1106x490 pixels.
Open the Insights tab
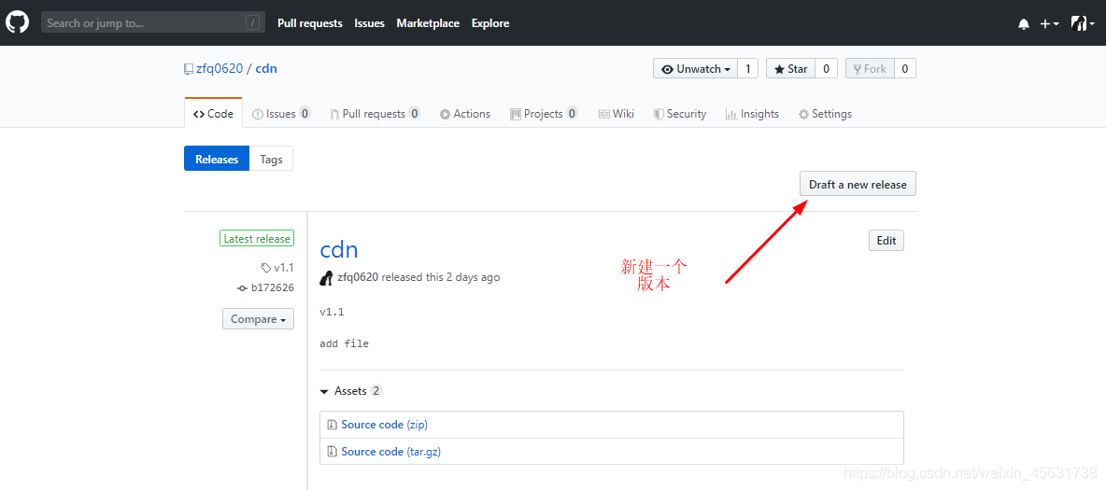753,114
